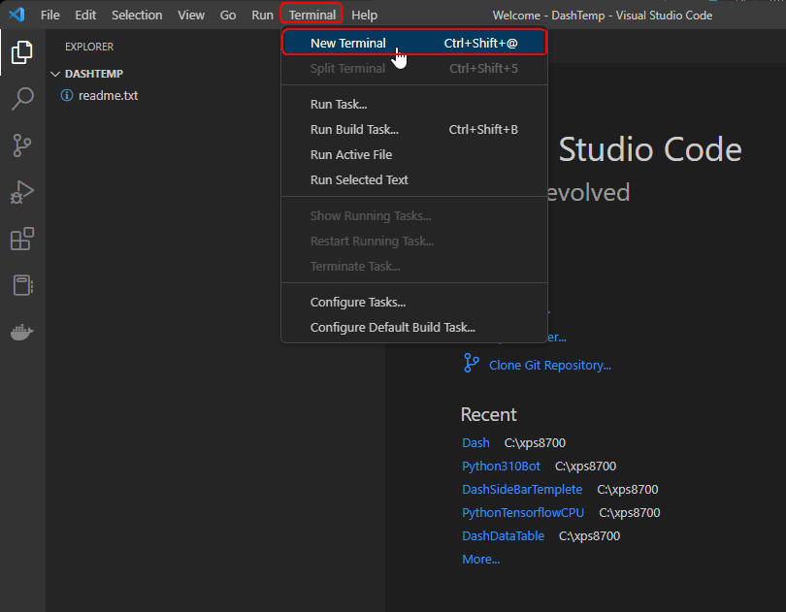This screenshot has width=786, height=612.
Task: Open the File menu
Action: [x=50, y=16]
